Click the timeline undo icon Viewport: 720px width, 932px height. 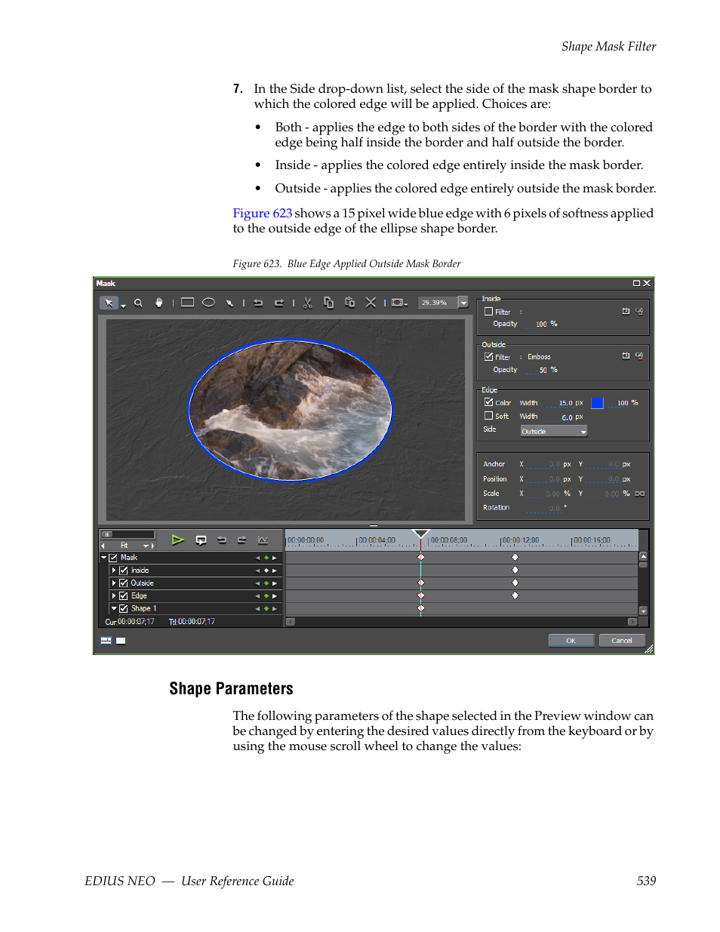222,540
